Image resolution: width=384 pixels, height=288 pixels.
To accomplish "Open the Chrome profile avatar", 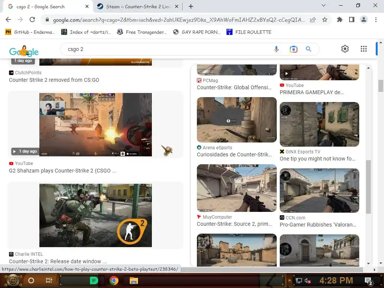I will pyautogui.click(x=364, y=19).
